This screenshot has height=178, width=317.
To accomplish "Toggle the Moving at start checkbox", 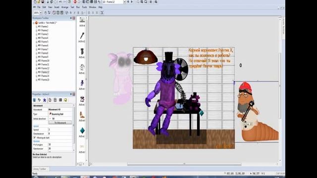I will pos(35,137).
